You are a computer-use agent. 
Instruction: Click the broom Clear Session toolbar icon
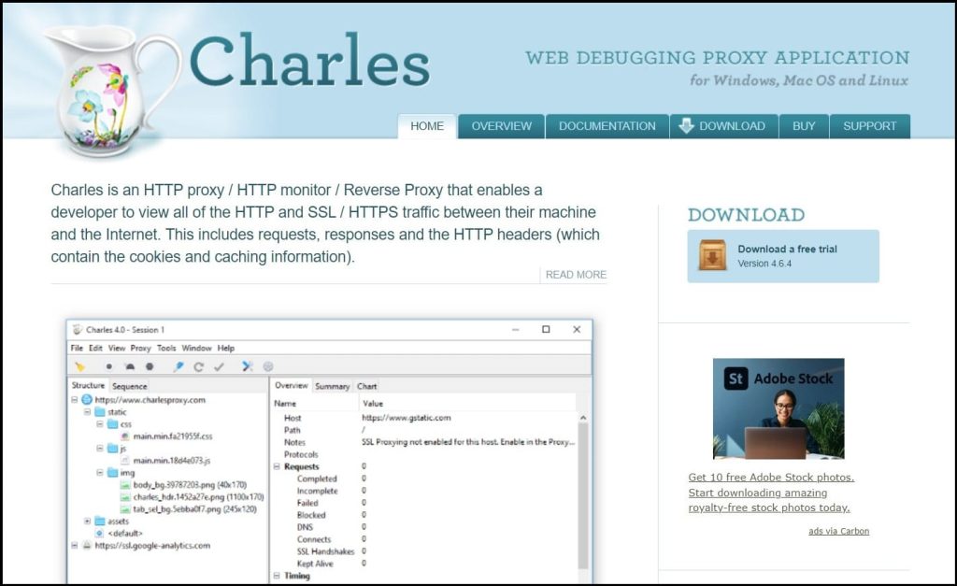pyautogui.click(x=79, y=367)
